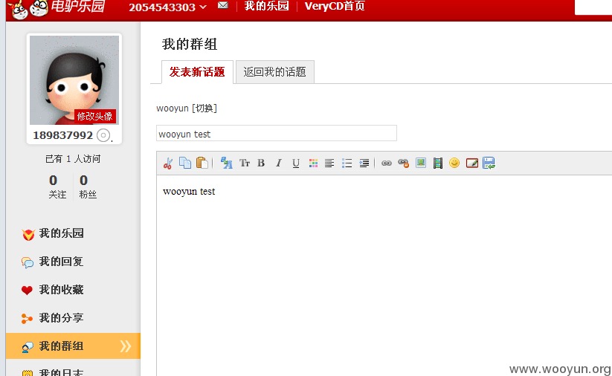Click the [切换] link next to wooyun
Screen dimensions: 612x376
204,108
